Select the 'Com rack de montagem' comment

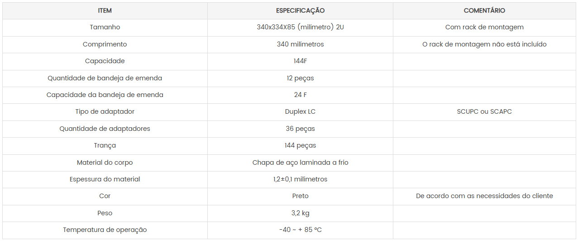pos(484,27)
